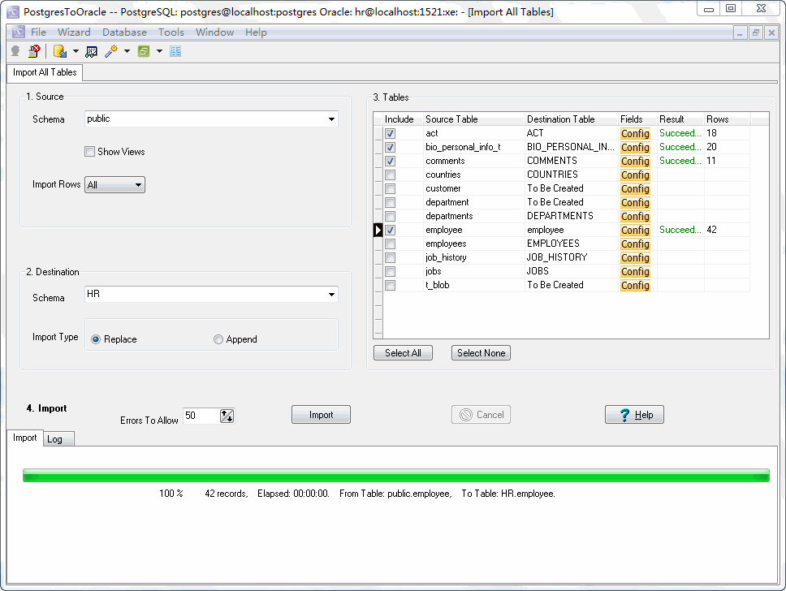Screen dimensions: 786x591
Task: Uncheck Include for the act table
Action: (390, 133)
